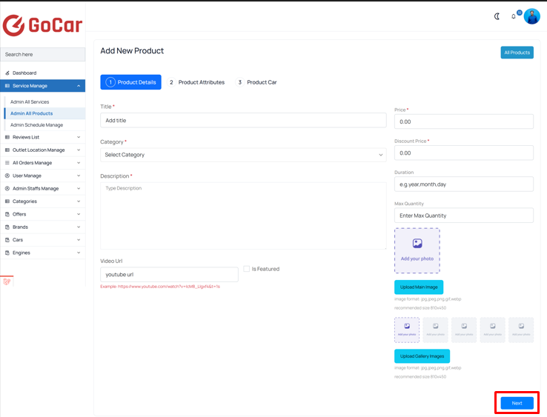Click main photo placeholder image icon
547x417 pixels.
tap(417, 244)
